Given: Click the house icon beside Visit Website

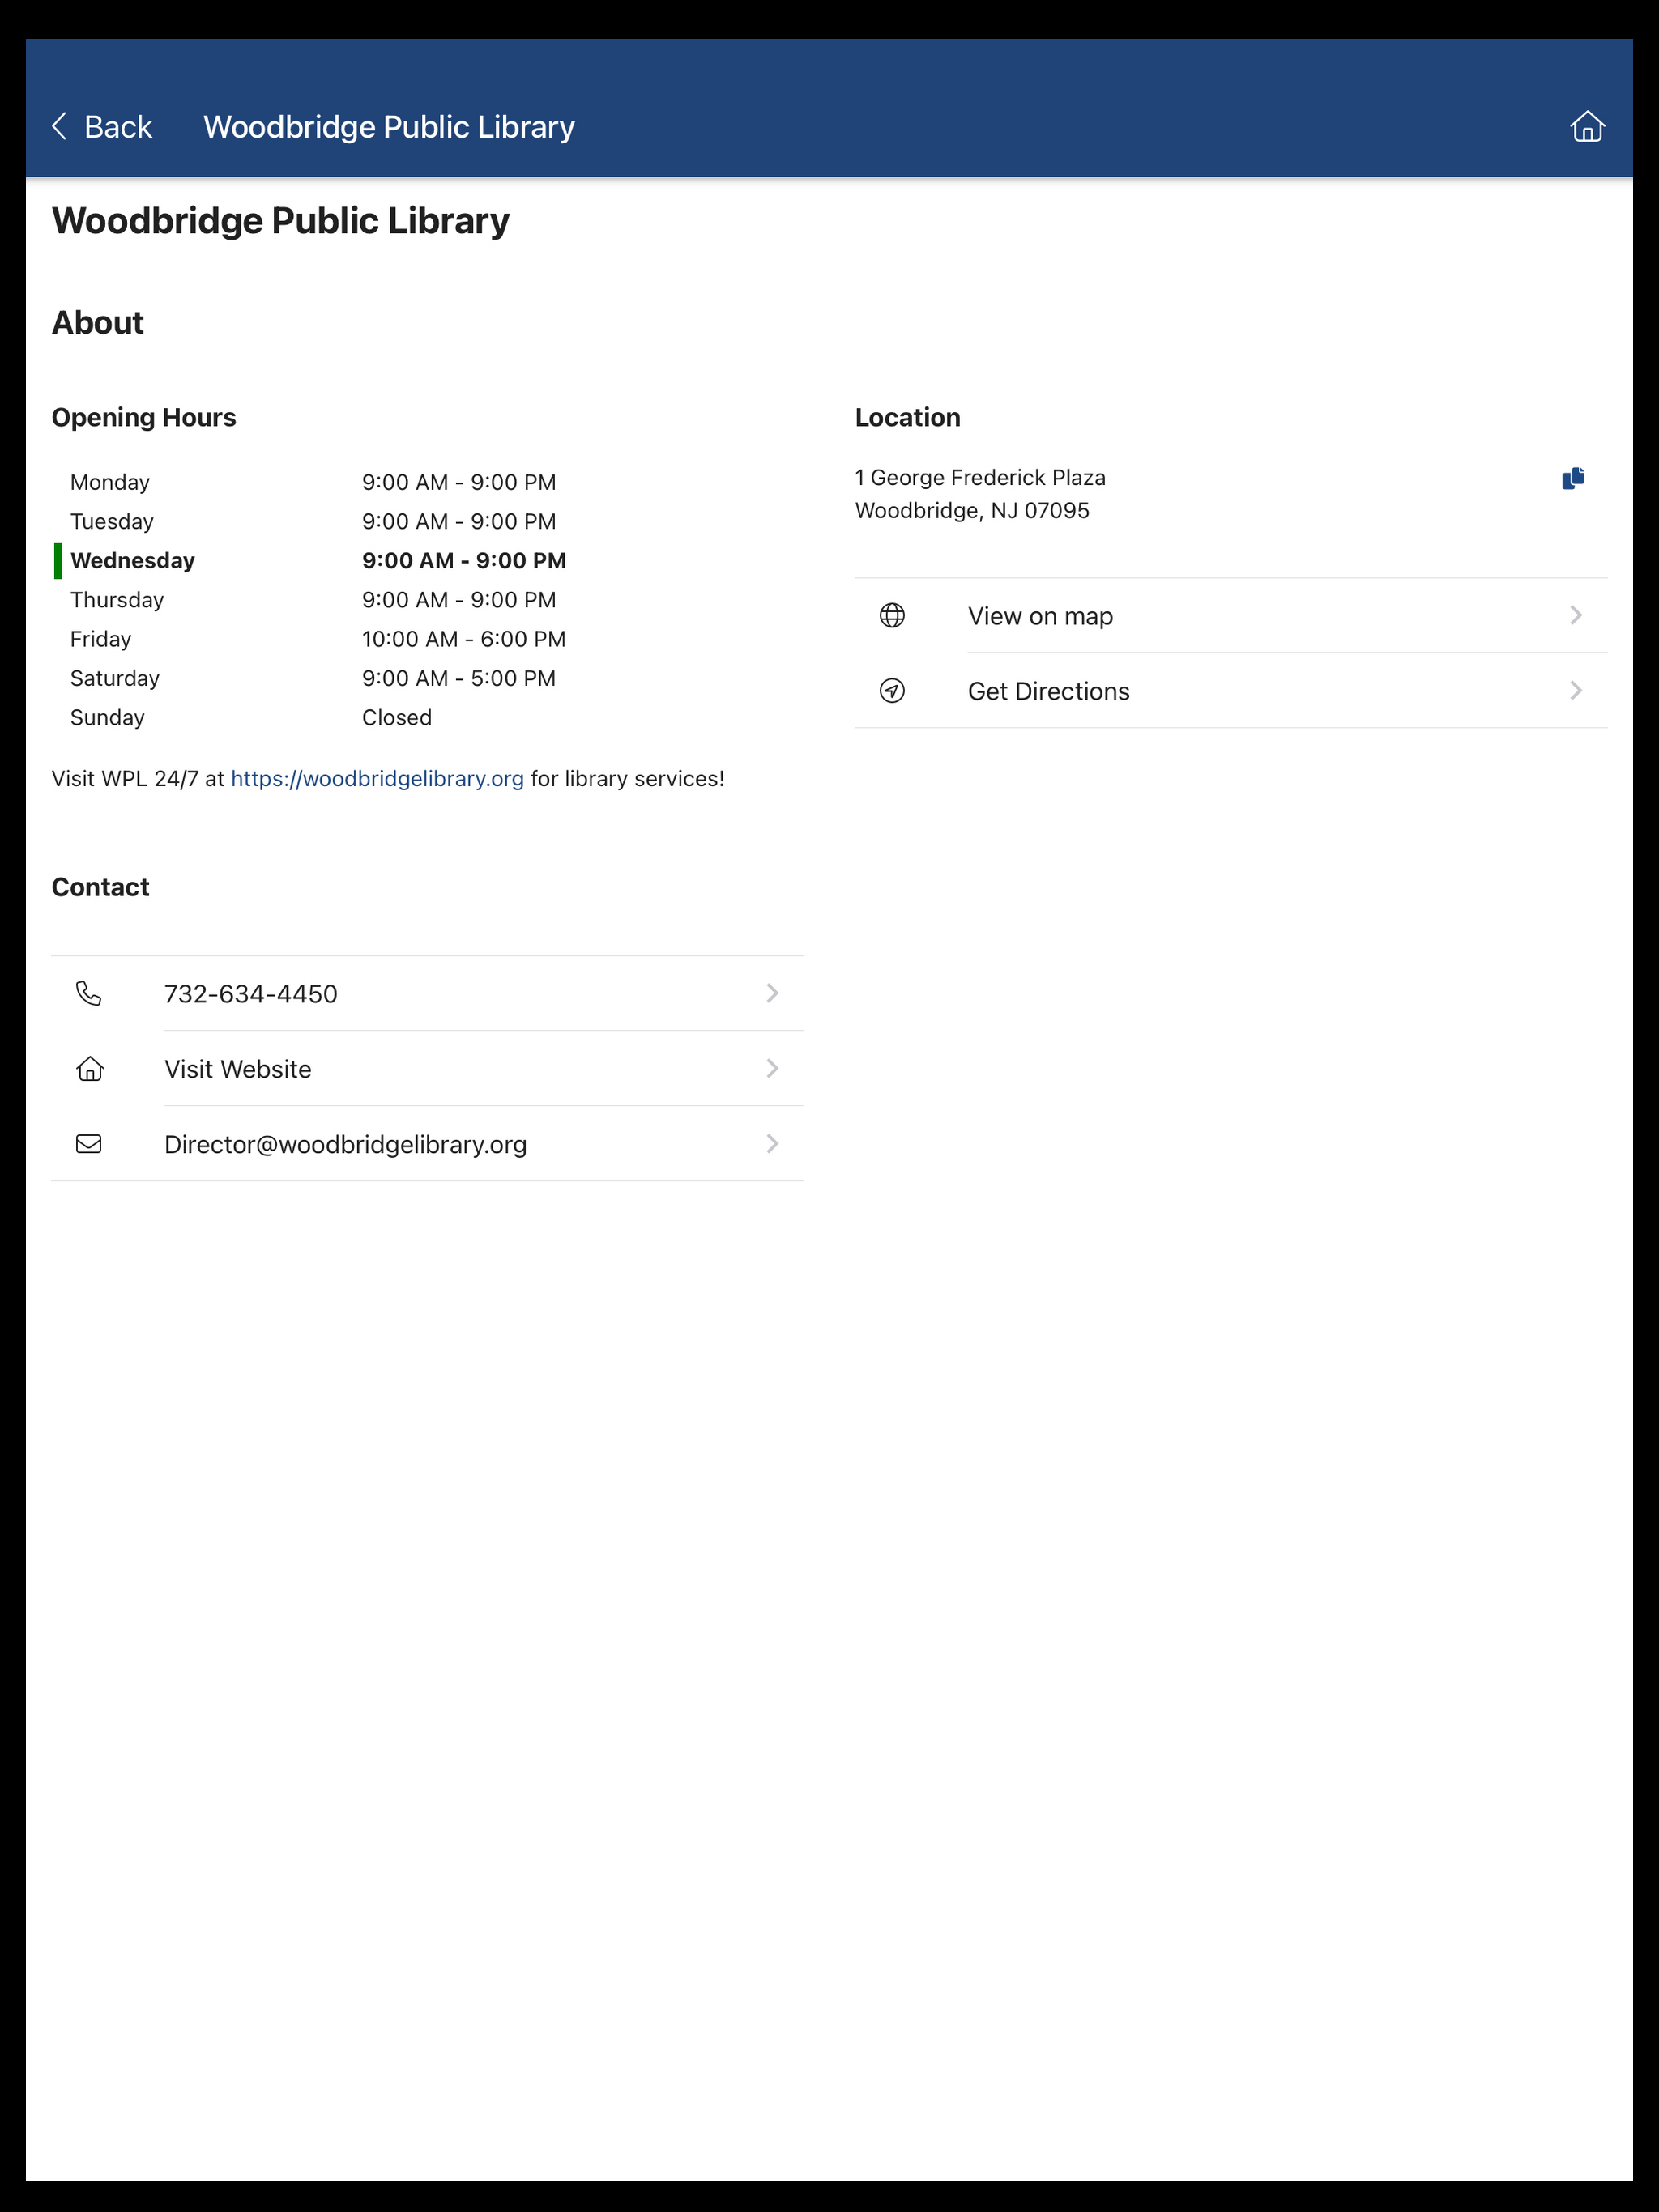Looking at the screenshot, I should tap(89, 1069).
